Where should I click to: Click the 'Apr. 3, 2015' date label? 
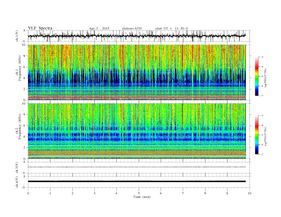[x=99, y=28]
